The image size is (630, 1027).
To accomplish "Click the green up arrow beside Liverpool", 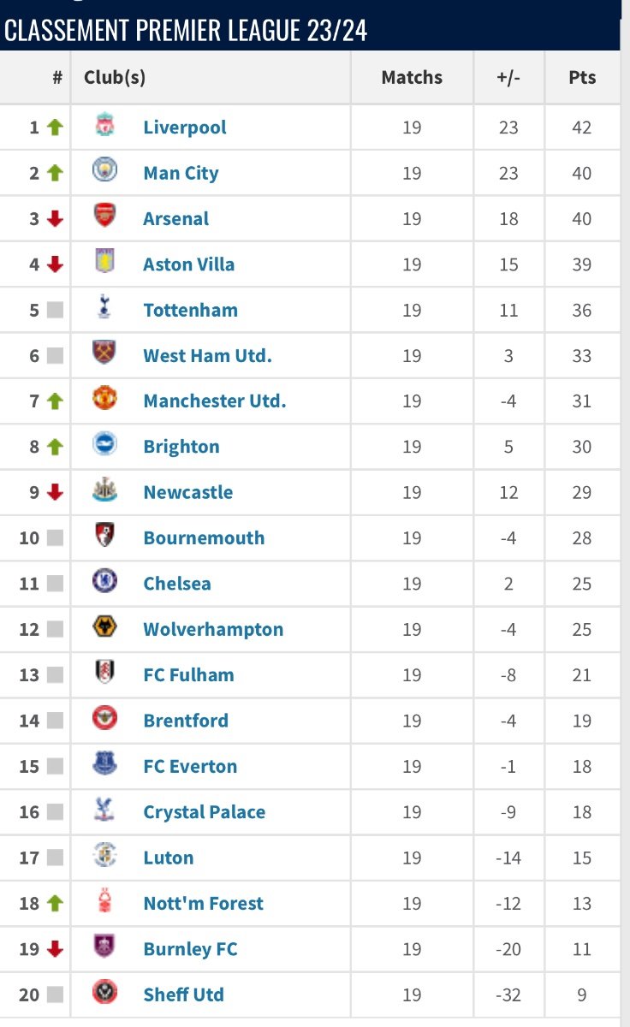I will point(55,128).
